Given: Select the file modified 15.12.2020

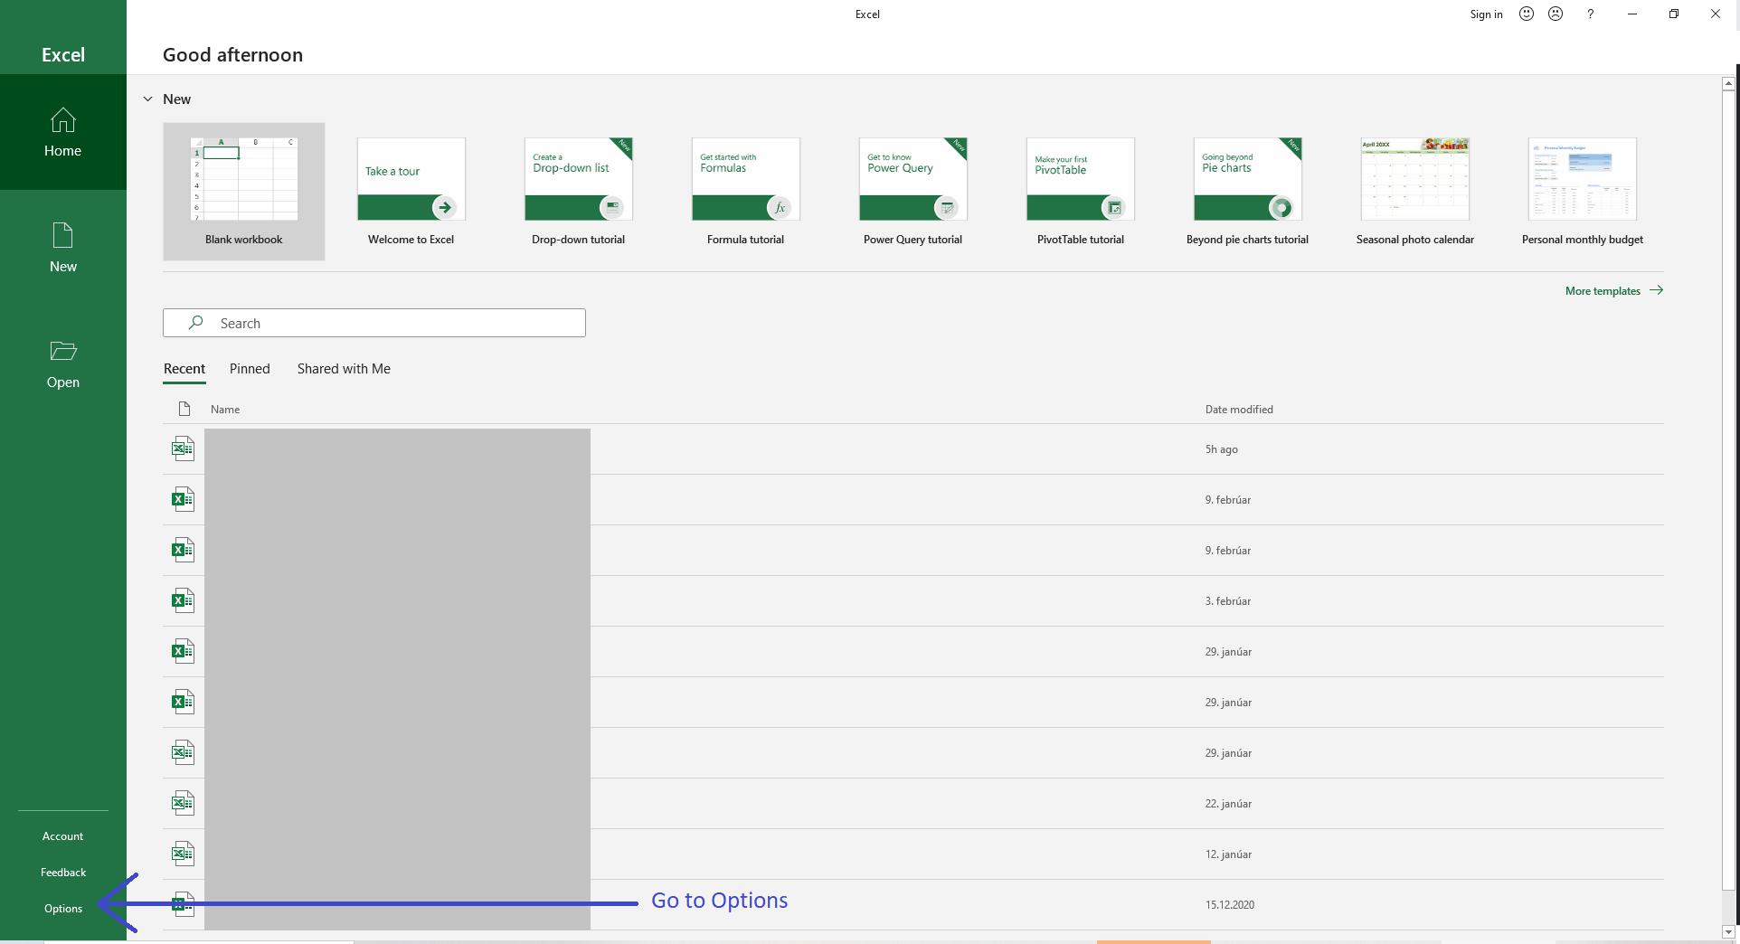Looking at the screenshot, I should 913,904.
